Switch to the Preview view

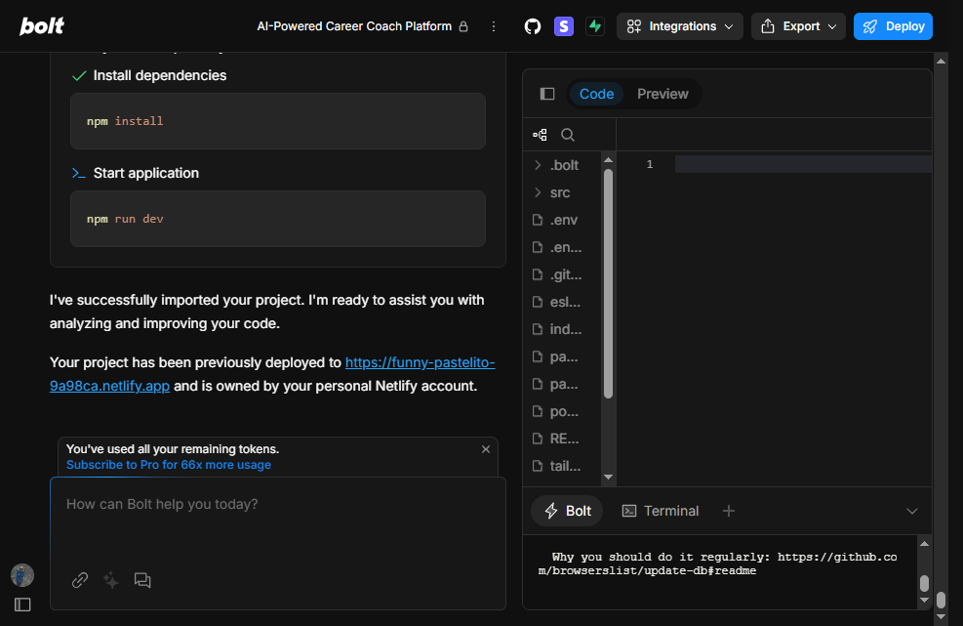(662, 94)
